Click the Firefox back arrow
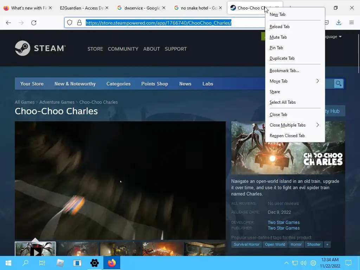This screenshot has width=360, height=270. [x=8, y=23]
